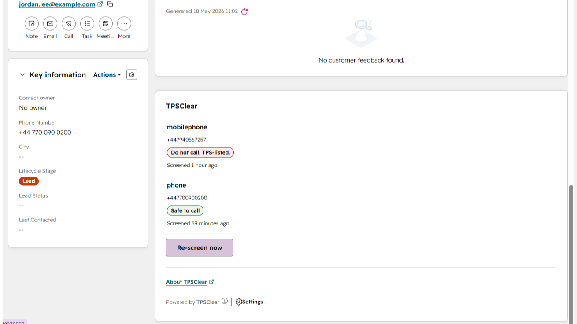
Task: Click the Lead lifecycle stage badge
Action: [x=29, y=181]
